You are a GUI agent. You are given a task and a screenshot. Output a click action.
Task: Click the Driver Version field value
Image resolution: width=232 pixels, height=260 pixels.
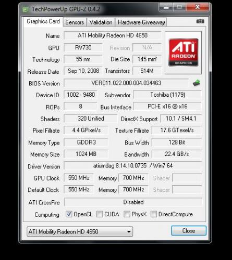[x=133, y=166]
